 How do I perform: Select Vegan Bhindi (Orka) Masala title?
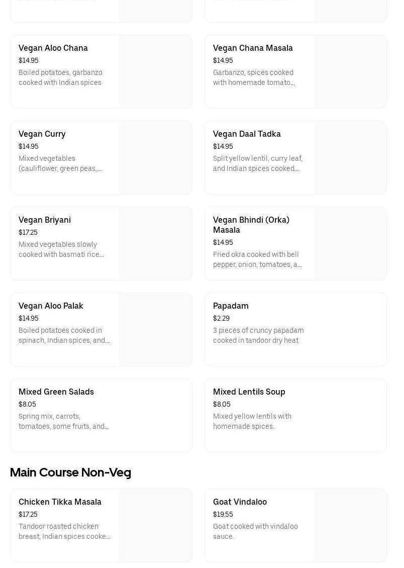coord(251,225)
